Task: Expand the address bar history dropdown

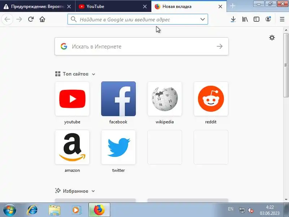Action: tap(203, 19)
